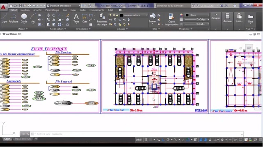
Task: Open the Insertion ribbon tab
Action: coord(25,10)
